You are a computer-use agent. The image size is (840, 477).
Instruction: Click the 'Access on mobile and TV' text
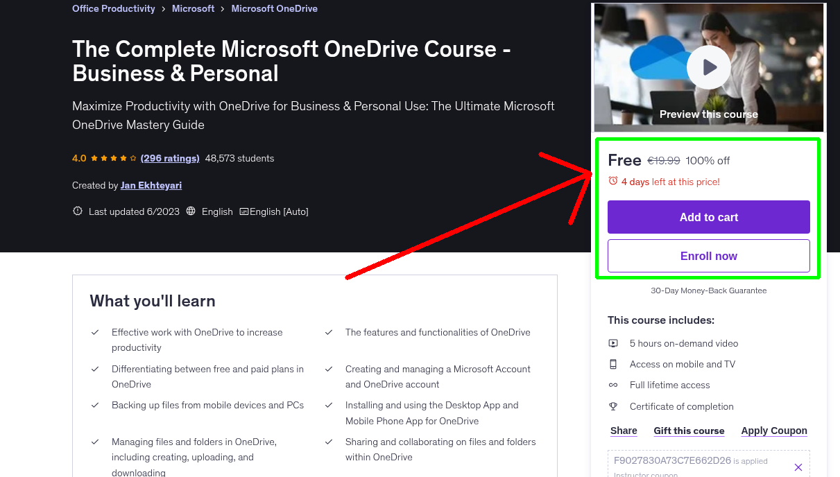[x=683, y=364]
